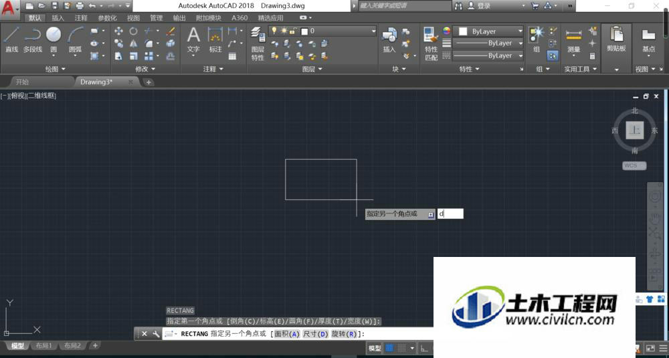669x358 pixels.
Task: Click the Offset tool icon
Action: (171, 56)
